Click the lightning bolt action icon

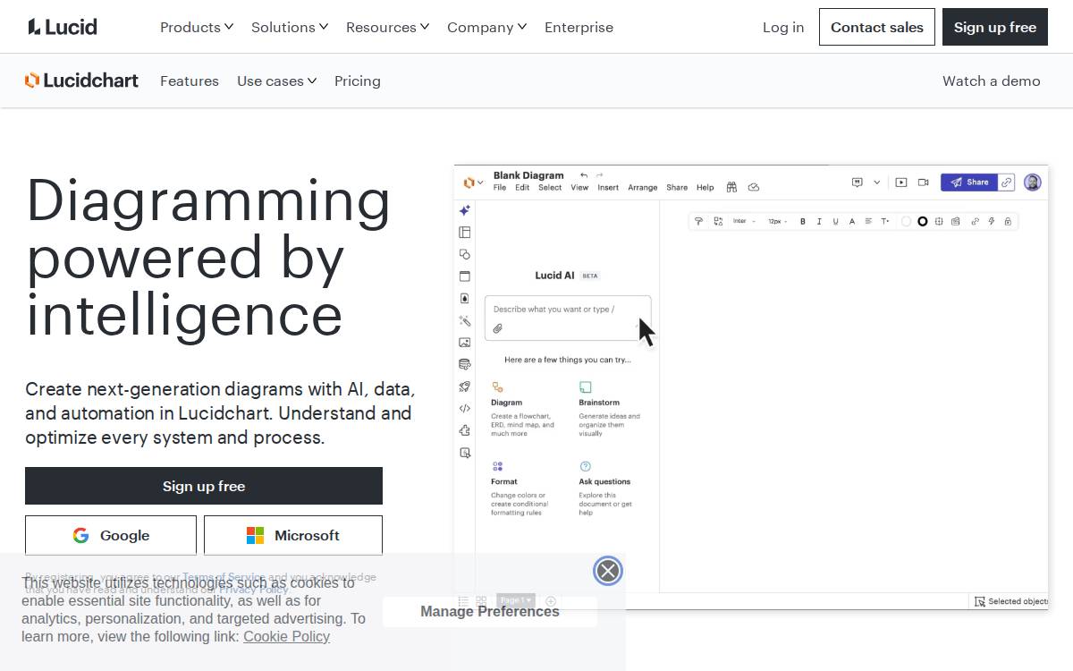coord(991,221)
